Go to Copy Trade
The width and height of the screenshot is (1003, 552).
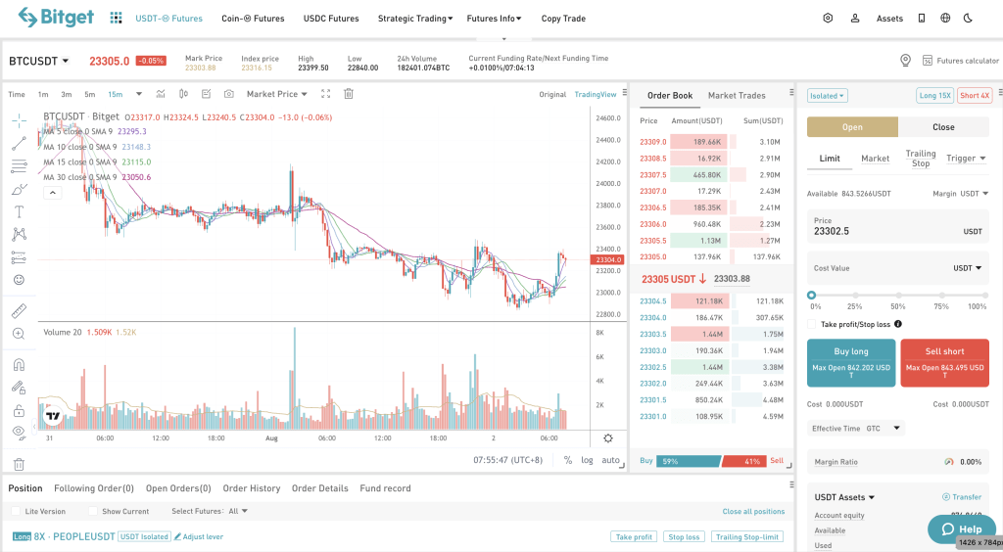point(563,19)
